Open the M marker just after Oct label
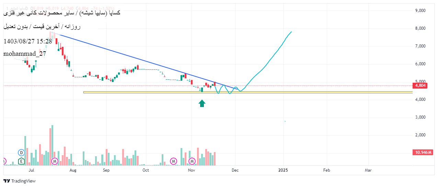The image size is (438, 187). tap(174, 161)
